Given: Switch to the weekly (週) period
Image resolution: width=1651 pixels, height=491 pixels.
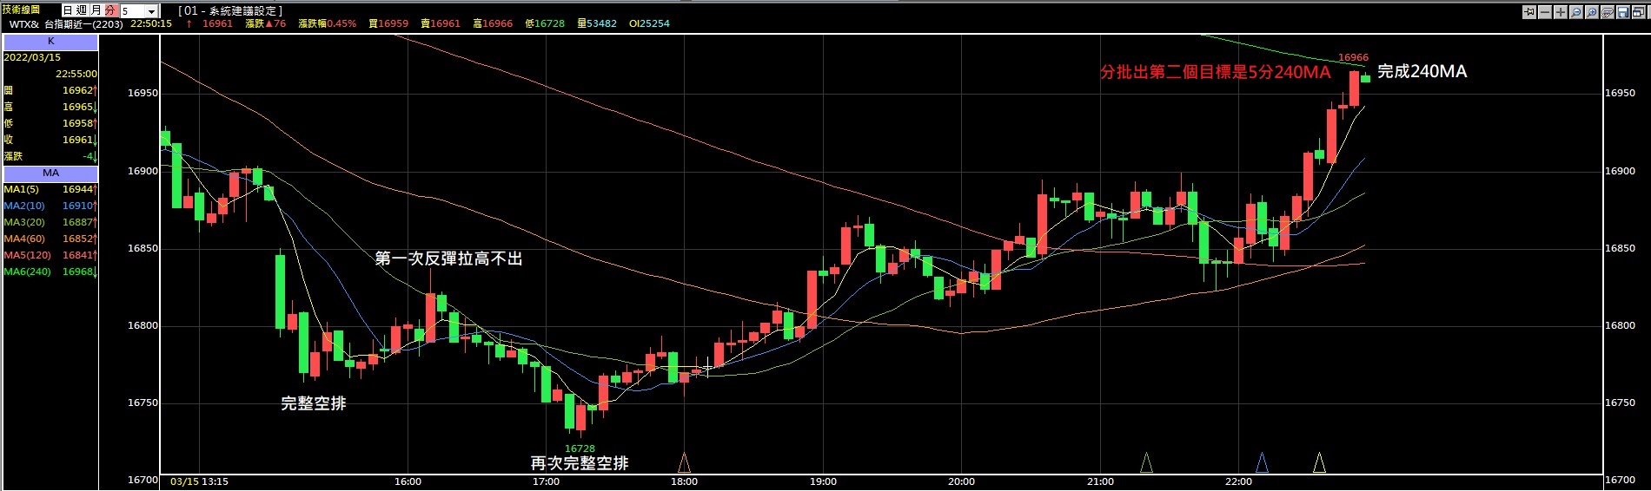Looking at the screenshot, I should click(x=82, y=10).
